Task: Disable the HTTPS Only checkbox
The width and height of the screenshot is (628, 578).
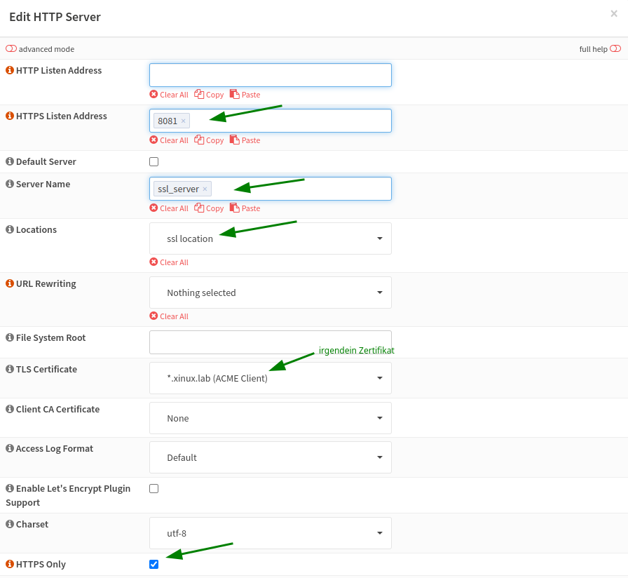Action: [153, 563]
